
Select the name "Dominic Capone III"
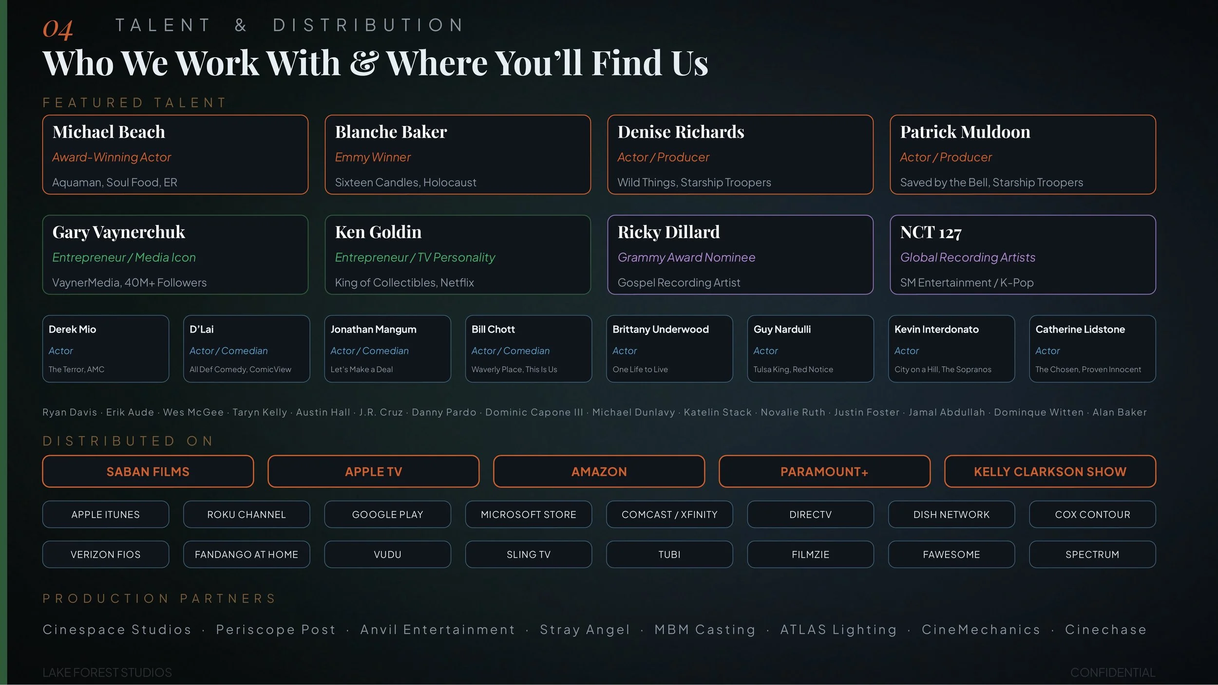(534, 412)
